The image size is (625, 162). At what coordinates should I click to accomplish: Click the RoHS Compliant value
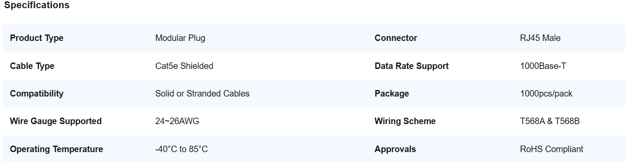[x=551, y=149]
